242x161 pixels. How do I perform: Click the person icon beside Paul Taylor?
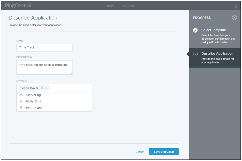[21, 108]
